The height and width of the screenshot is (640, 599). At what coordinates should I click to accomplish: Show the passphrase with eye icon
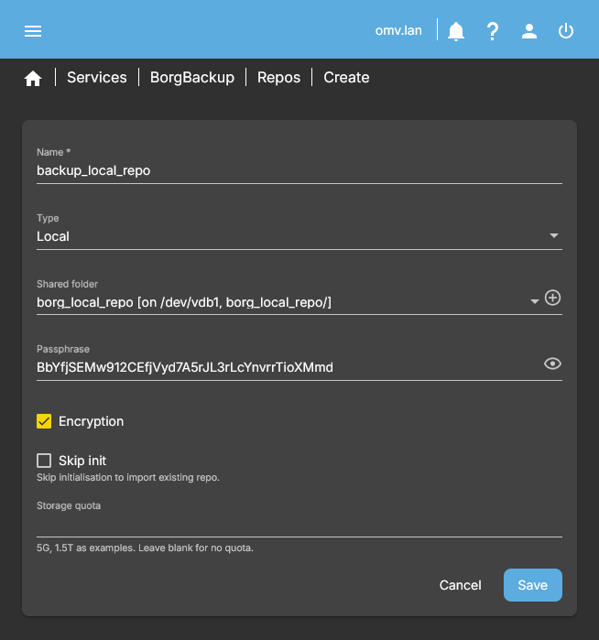click(x=552, y=363)
